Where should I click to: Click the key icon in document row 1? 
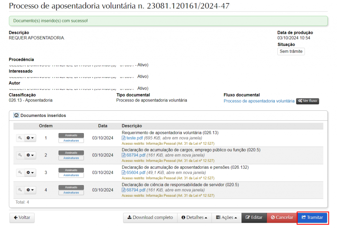point(20,138)
